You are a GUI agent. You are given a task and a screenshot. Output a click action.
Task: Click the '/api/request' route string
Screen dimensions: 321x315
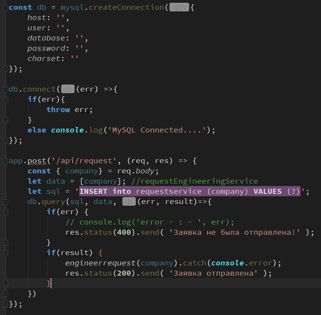[84, 161]
